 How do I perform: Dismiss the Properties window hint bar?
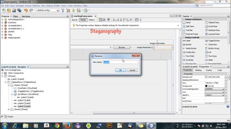[178, 25]
